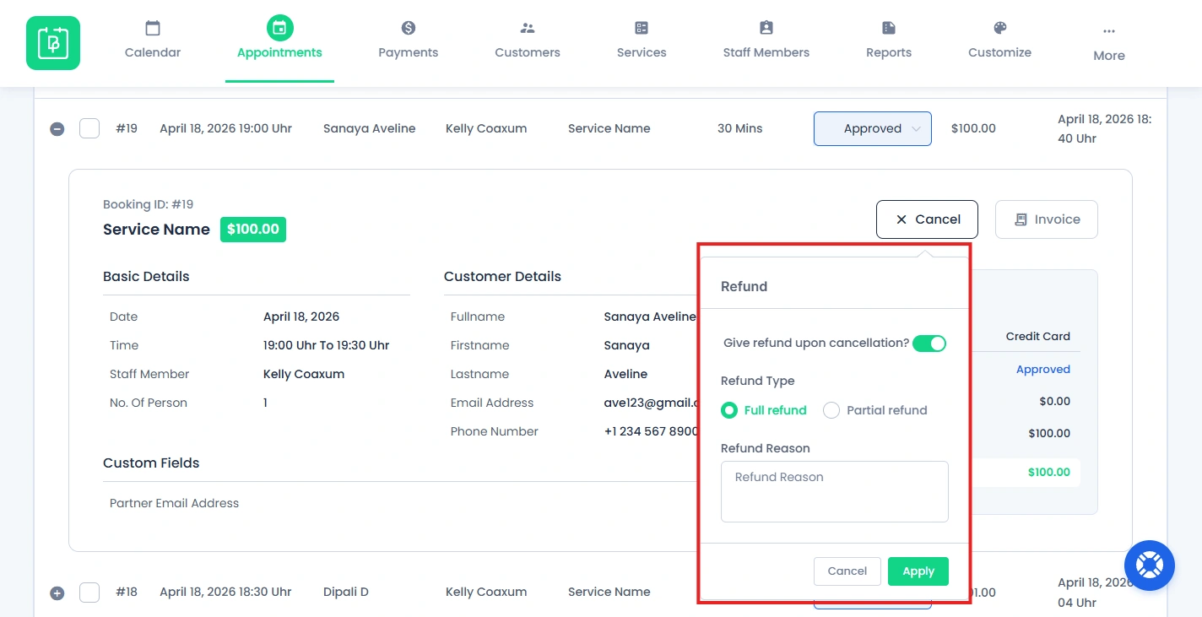Viewport: 1202px width, 617px height.
Task: Click Cancel in the Refund popup
Action: click(847, 571)
